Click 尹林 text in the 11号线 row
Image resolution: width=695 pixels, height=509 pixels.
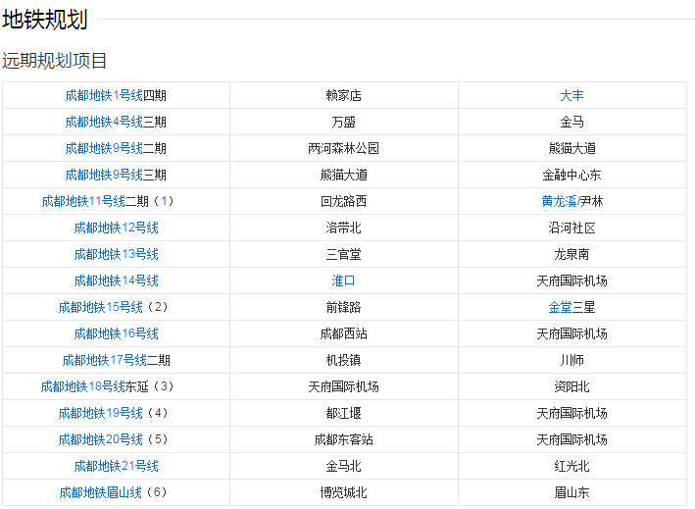pyautogui.click(x=592, y=201)
